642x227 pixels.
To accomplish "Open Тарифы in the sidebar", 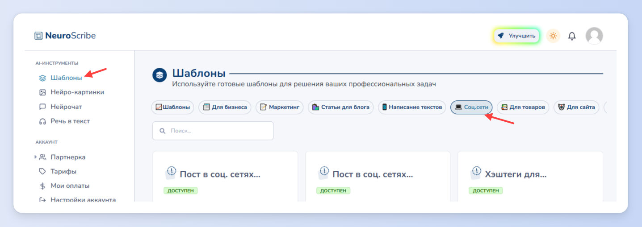I will [63, 171].
